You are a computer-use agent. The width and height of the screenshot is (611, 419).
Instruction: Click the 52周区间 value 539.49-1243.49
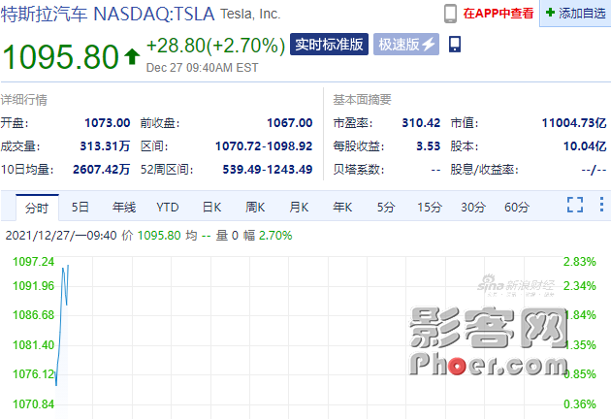click(x=268, y=170)
